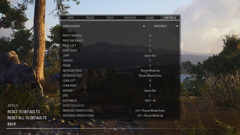Screen dimensions: 240x135
Task: Rebind the Move Forward key W
Action: (150, 35)
